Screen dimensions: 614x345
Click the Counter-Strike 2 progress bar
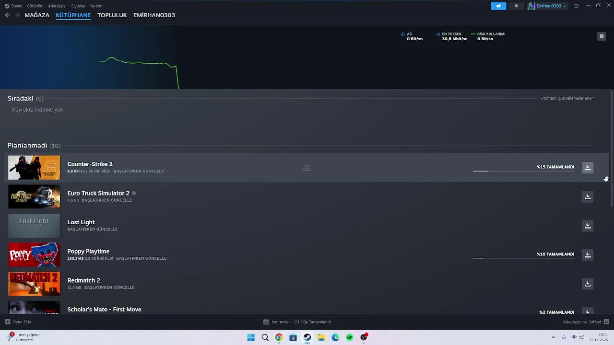click(x=523, y=171)
